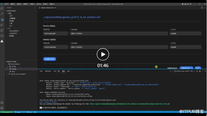Kill terminal with trash icon

coord(200,71)
